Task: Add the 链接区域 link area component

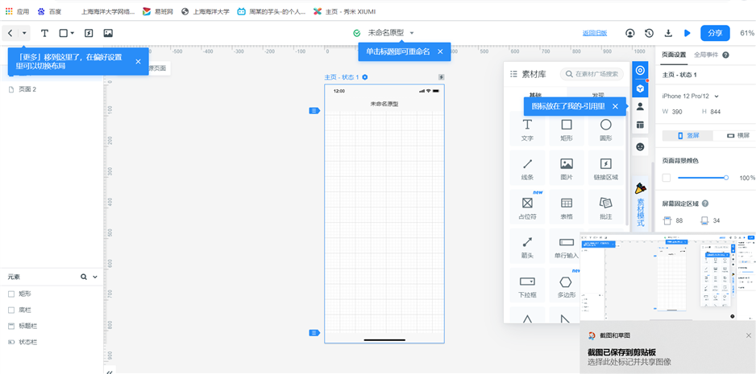Action: (605, 167)
